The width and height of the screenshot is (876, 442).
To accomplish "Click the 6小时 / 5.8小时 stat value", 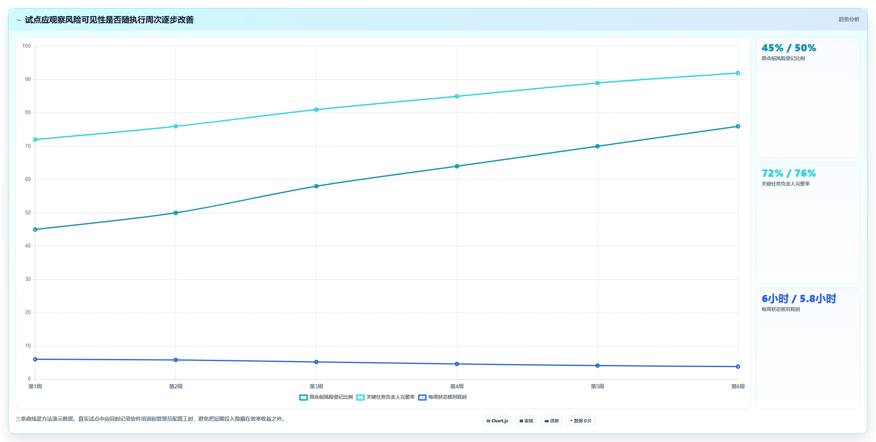I will [x=799, y=299].
